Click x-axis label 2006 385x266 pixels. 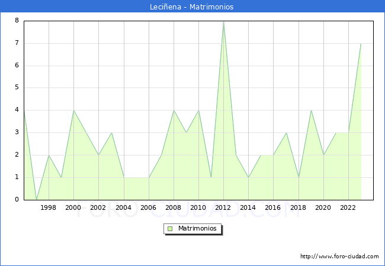[148, 207]
